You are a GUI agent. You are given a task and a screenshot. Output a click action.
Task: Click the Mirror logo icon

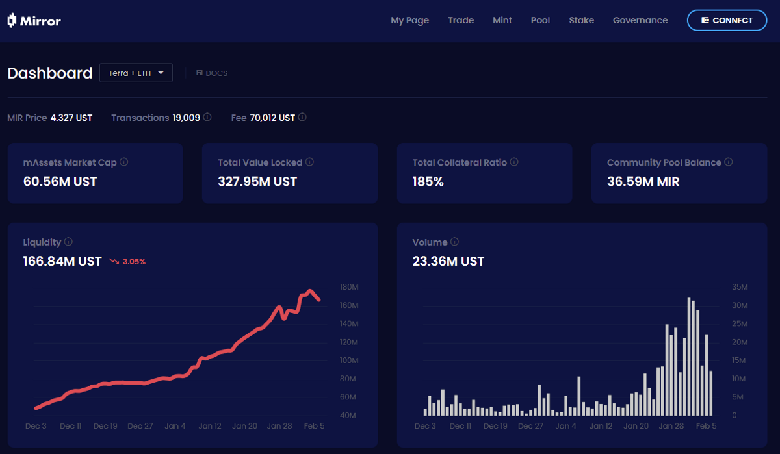[x=12, y=21]
